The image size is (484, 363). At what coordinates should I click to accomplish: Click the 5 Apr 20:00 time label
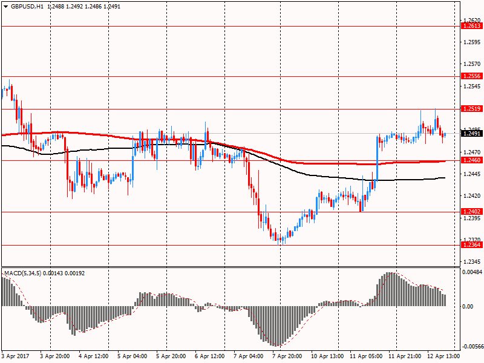coord(171,356)
